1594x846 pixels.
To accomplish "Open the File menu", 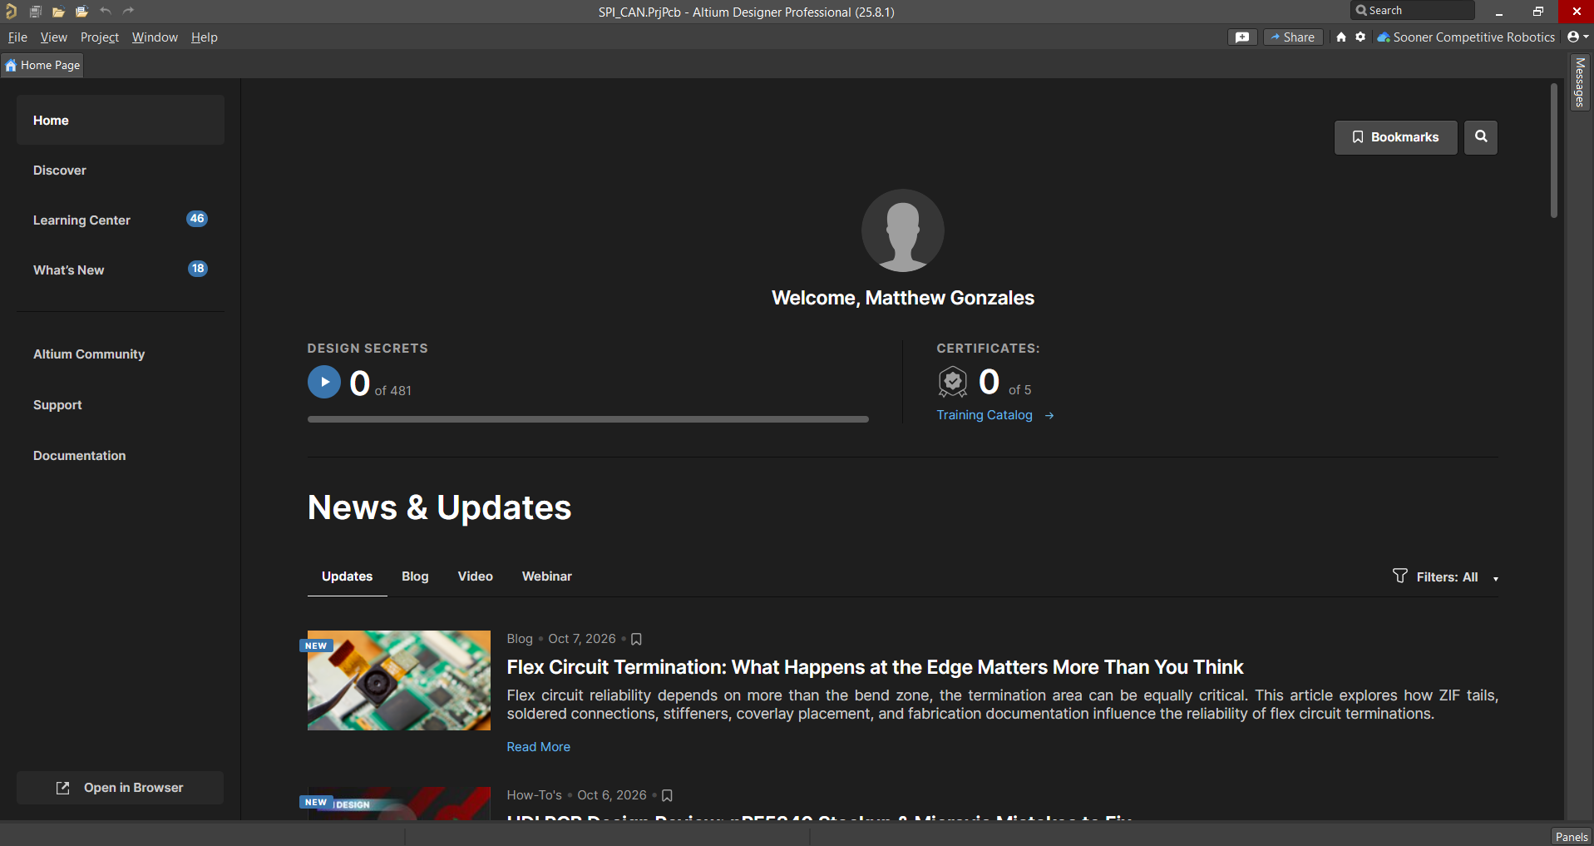I will [17, 37].
